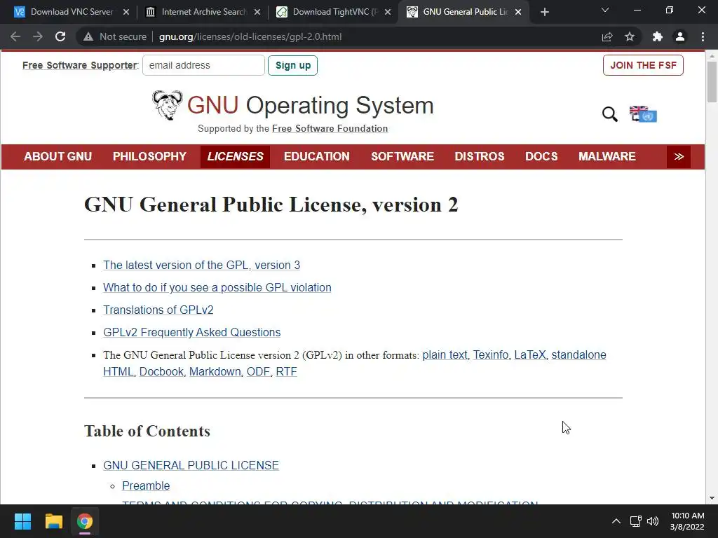Open File Explorer from the taskbar
This screenshot has height=538, width=718.
click(53, 521)
